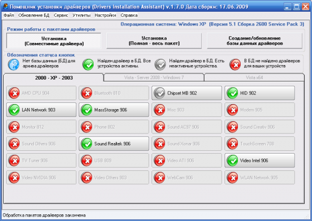The width and height of the screenshot is (312, 221).
Task: Select the compatible drivers installation mode
Action: [53, 41]
